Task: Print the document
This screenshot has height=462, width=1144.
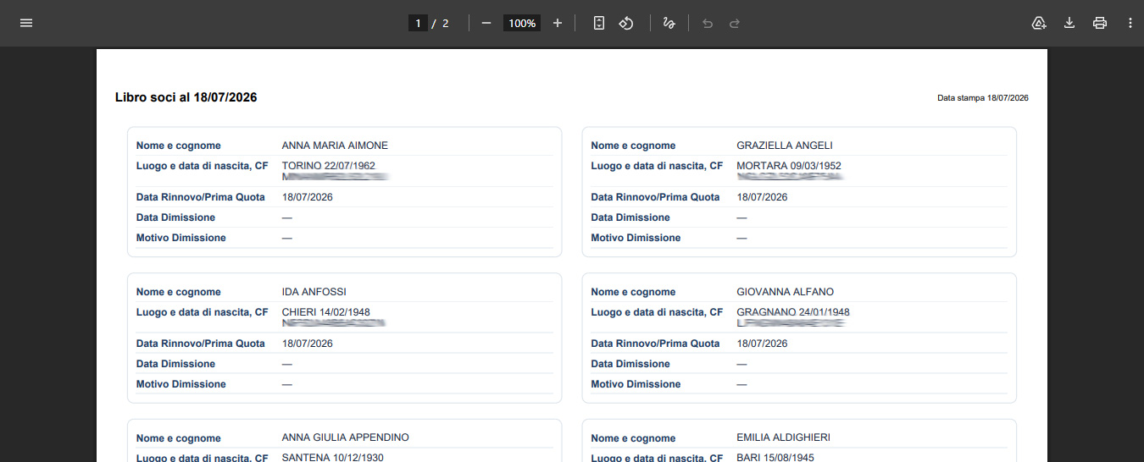Action: (1100, 23)
